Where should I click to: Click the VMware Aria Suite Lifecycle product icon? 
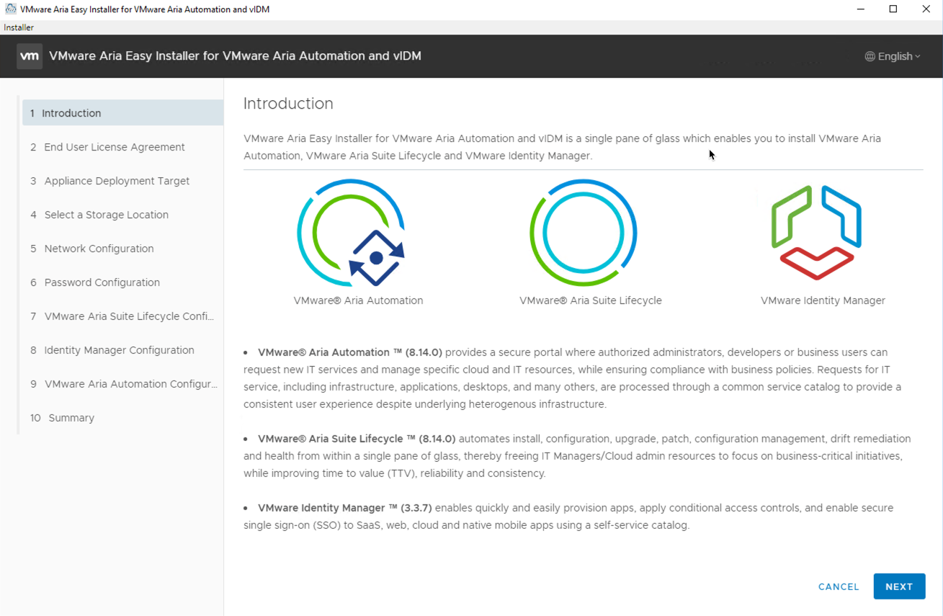coord(584,233)
